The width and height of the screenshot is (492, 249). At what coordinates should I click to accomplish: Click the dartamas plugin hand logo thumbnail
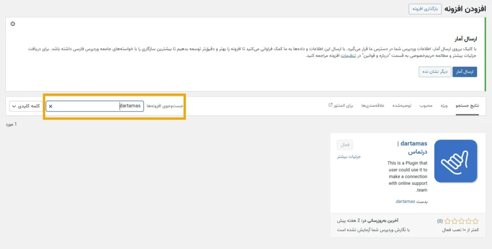pyautogui.click(x=455, y=161)
